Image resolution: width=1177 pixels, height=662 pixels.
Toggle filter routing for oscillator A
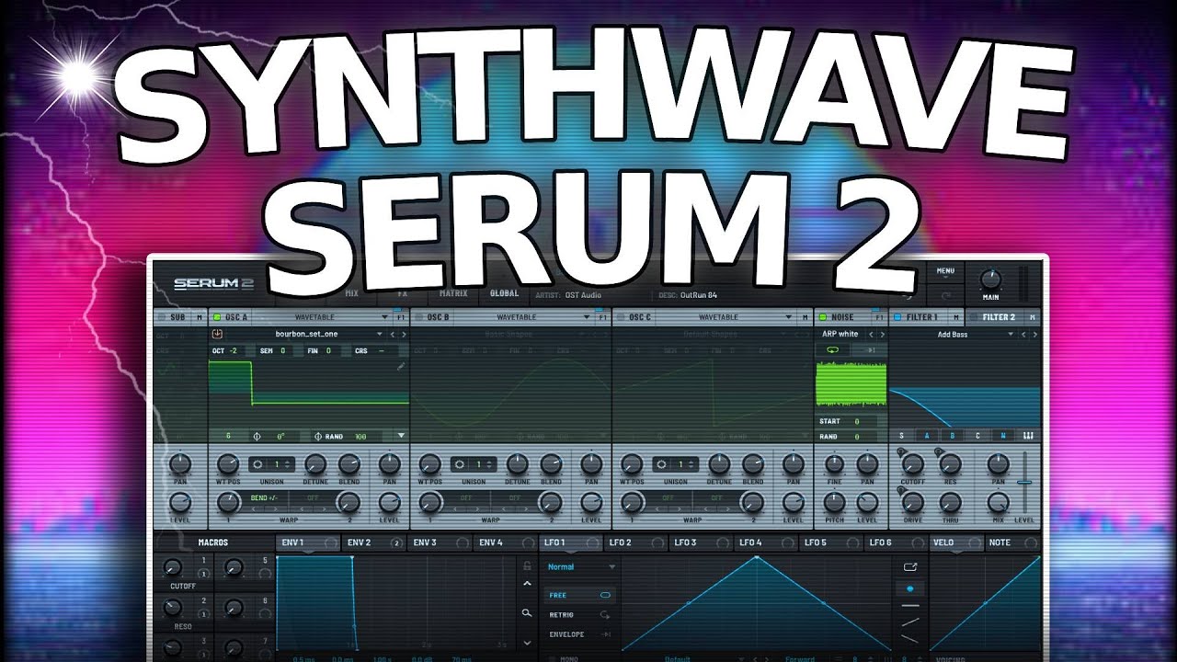click(x=927, y=436)
